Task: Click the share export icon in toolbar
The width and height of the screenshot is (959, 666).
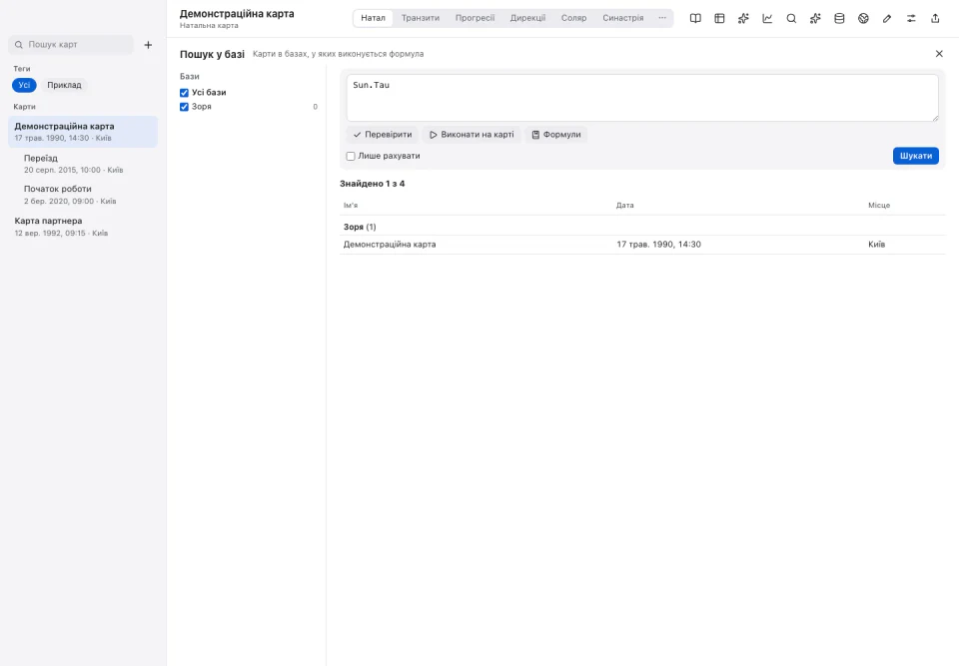Action: point(935,18)
